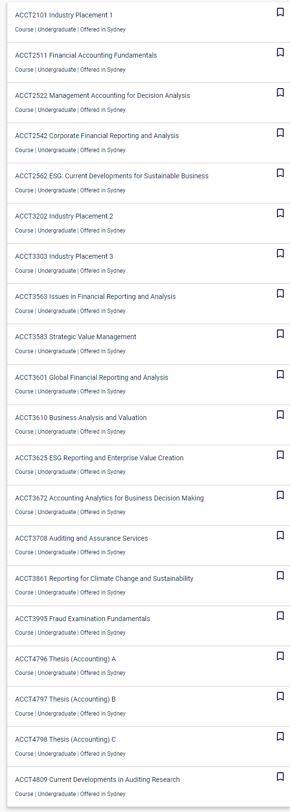Bookmark ACCT3995 Fraud Examination Fundamentals

click(280, 616)
